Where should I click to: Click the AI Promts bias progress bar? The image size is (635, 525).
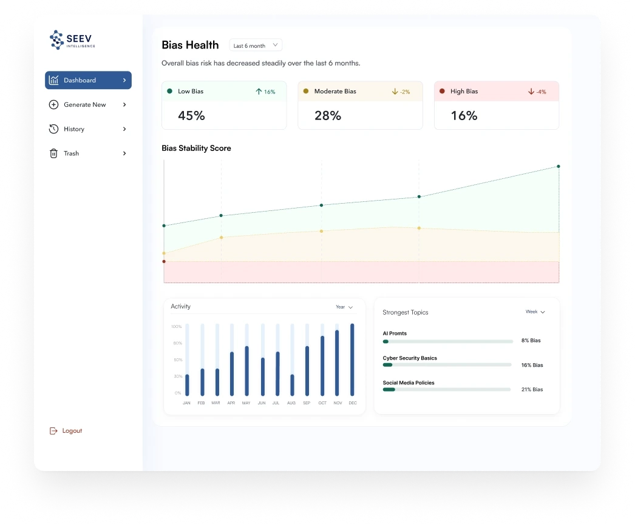point(447,341)
